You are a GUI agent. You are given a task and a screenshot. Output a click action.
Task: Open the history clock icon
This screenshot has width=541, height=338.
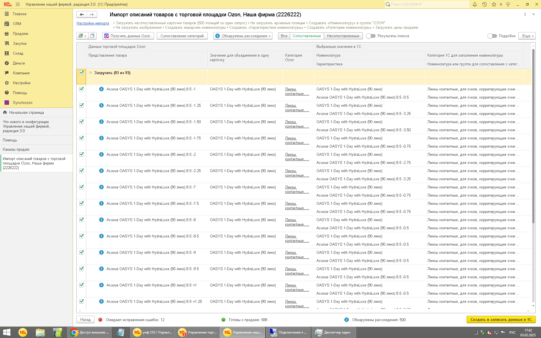click(x=484, y=4)
